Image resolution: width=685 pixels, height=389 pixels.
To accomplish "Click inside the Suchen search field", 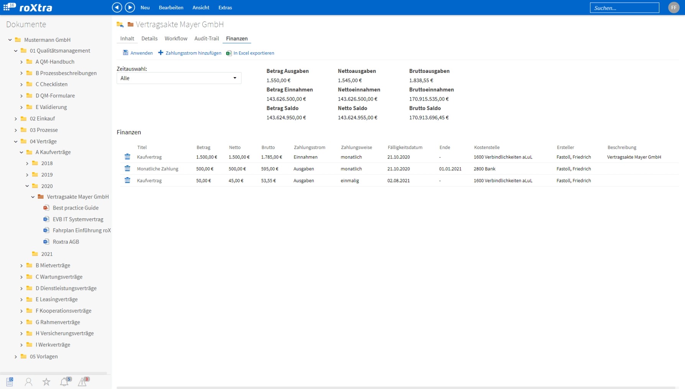I will (624, 7).
